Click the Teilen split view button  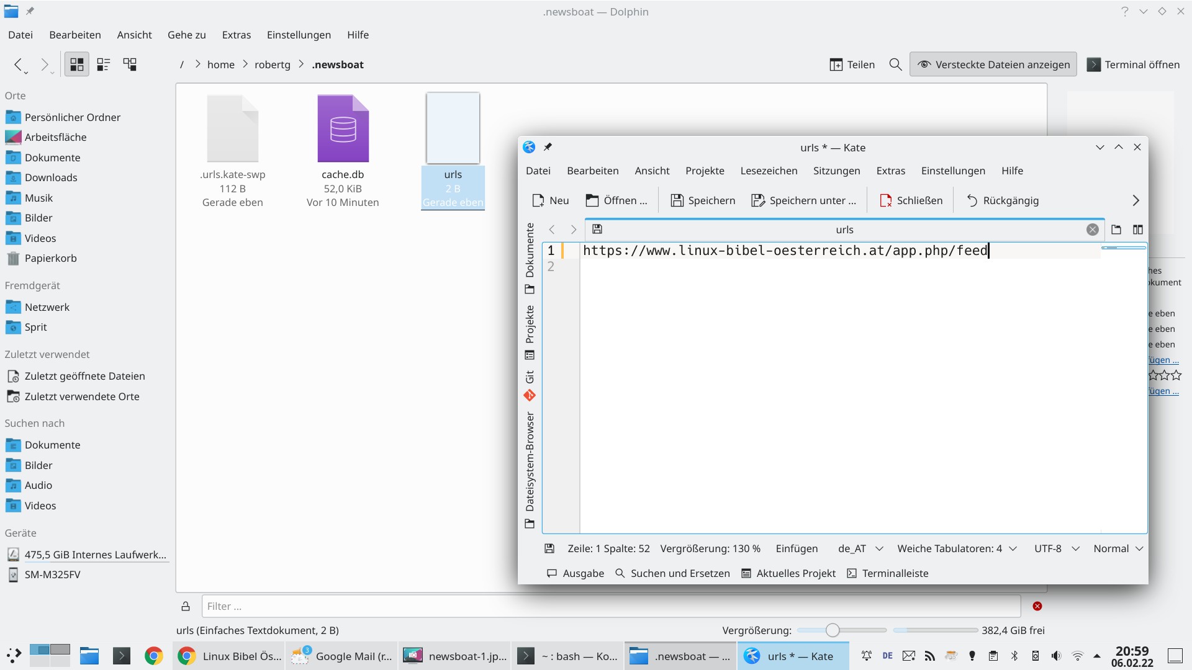[x=852, y=65]
